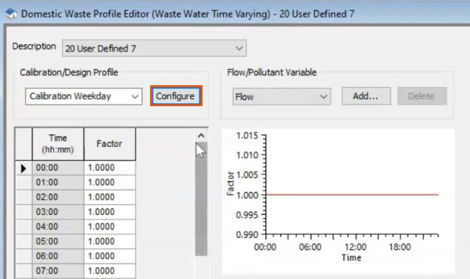Click the Factor column header
The width and height of the screenshot is (470, 279).
(110, 144)
